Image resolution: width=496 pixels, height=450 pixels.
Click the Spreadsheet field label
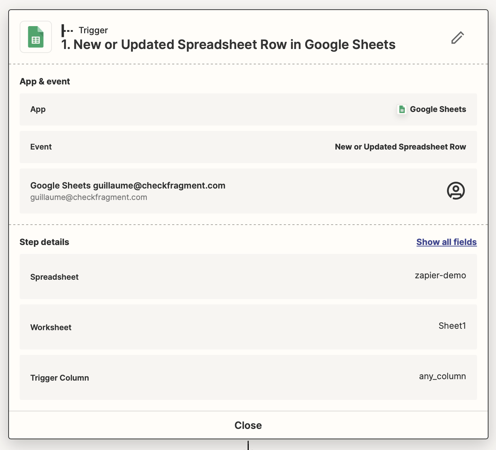[54, 277]
